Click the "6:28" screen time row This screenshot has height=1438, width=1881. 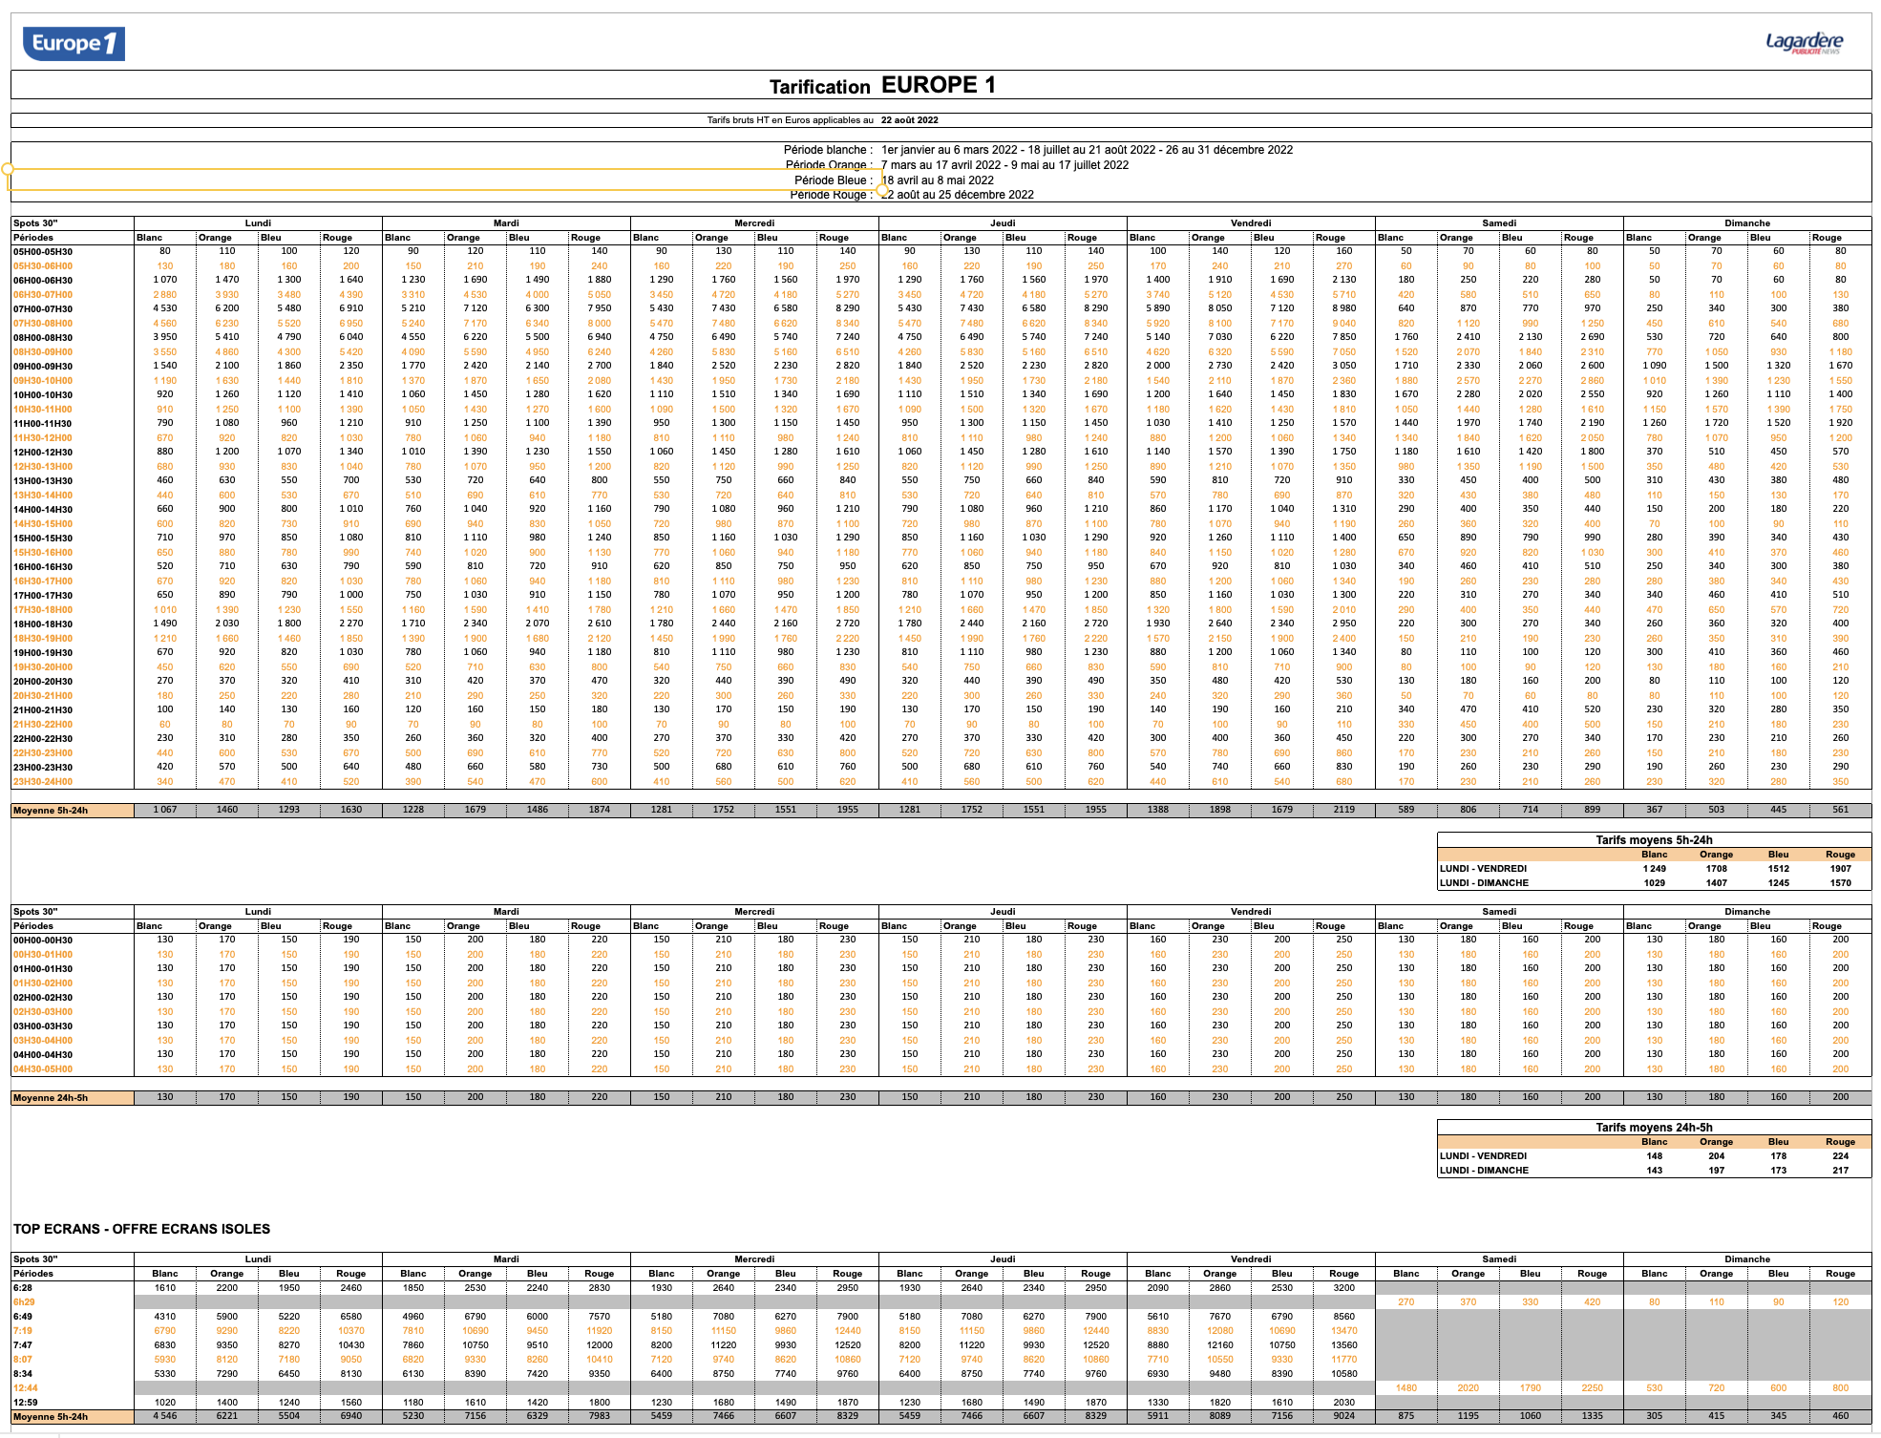tap(23, 1288)
